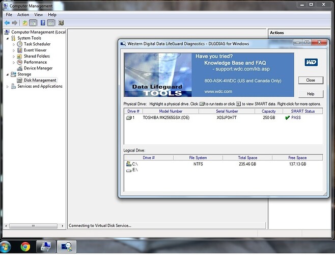The image size is (335, 255).
Task: Click the Model Number column header
Action: pos(171,111)
